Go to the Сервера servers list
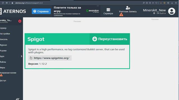This screenshot has width=179, height=100. coord(108,11)
